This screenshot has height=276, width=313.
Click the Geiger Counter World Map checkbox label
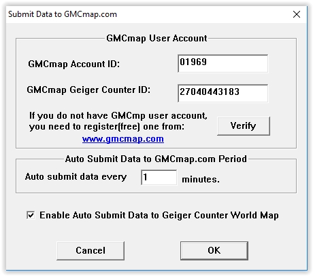coord(159,216)
